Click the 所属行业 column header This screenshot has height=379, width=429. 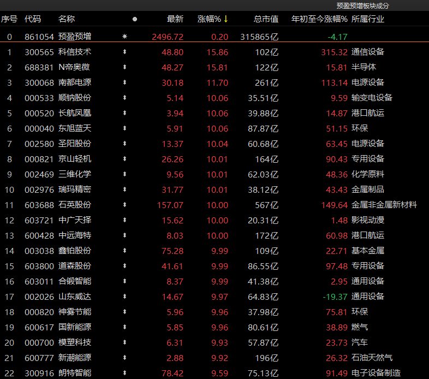point(367,19)
